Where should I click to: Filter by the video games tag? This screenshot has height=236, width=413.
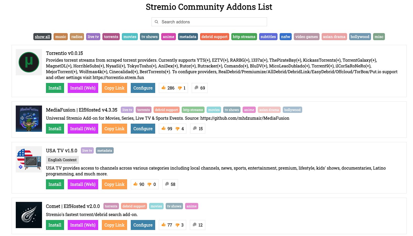pos(307,37)
